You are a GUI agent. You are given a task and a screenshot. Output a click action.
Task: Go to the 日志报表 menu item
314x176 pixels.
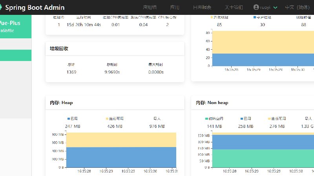tap(202, 7)
